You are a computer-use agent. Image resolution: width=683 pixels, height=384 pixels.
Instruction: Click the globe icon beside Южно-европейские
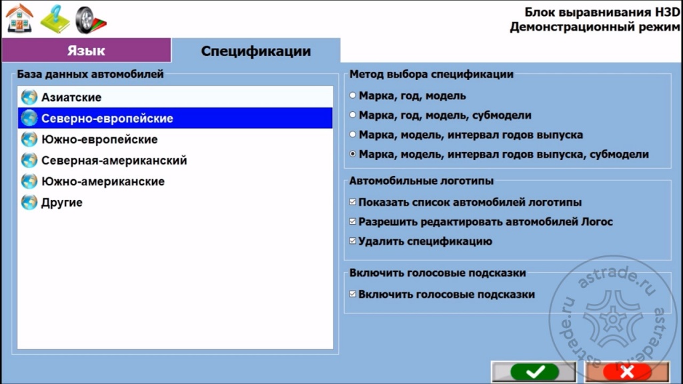pyautogui.click(x=29, y=139)
